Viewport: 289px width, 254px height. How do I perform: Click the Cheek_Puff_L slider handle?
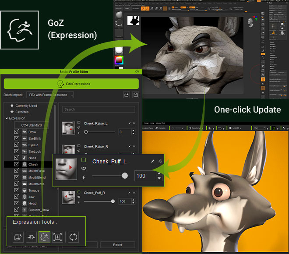click(x=125, y=176)
